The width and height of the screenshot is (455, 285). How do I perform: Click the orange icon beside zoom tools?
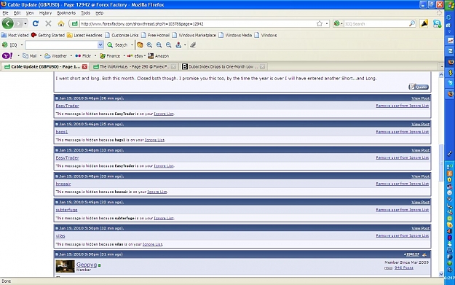click(x=140, y=44)
